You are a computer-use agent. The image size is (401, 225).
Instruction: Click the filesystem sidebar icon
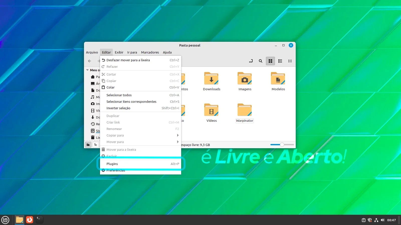pyautogui.click(x=93, y=131)
